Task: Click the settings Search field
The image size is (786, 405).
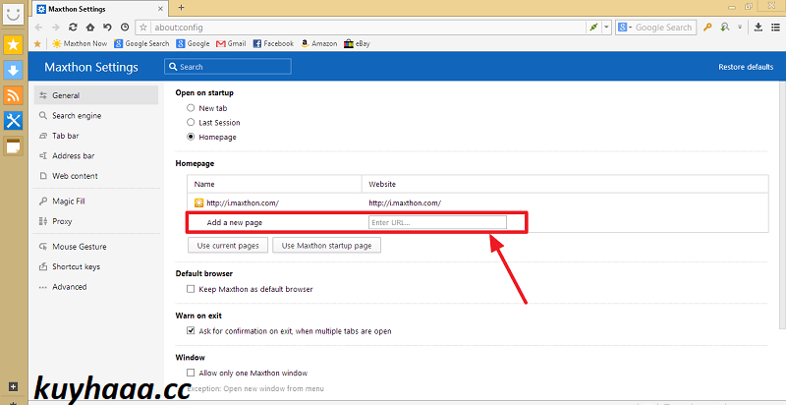Action: (228, 67)
